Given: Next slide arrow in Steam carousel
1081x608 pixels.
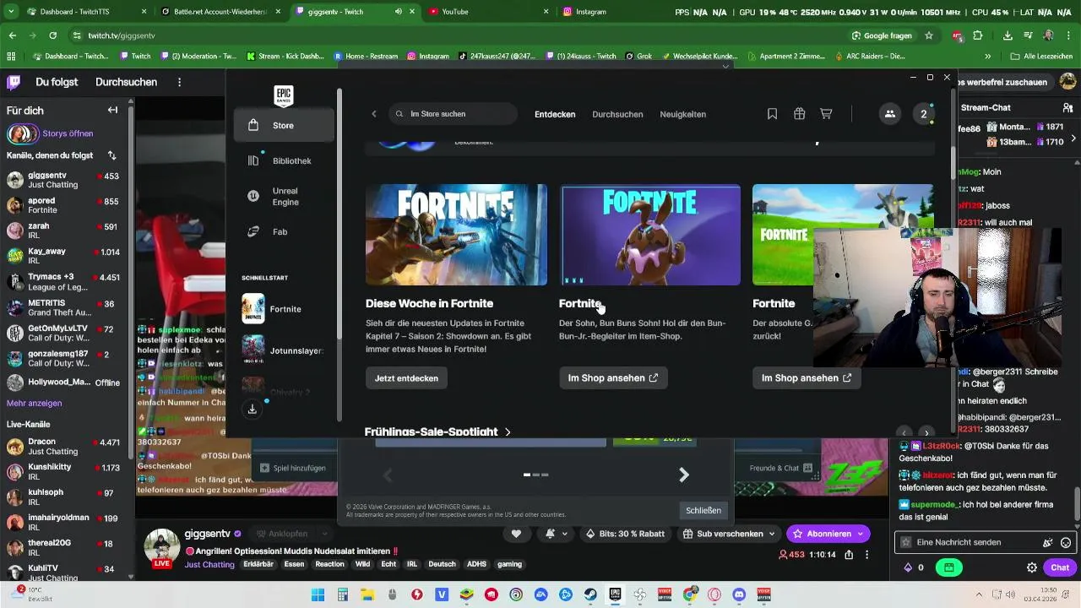Looking at the screenshot, I should 684,475.
